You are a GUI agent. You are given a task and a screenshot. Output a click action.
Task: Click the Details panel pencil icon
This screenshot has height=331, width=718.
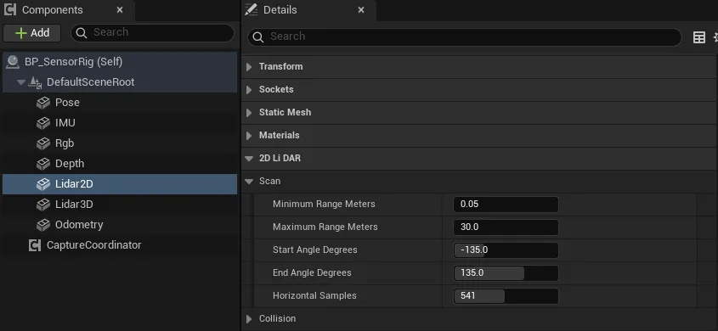pyautogui.click(x=251, y=9)
